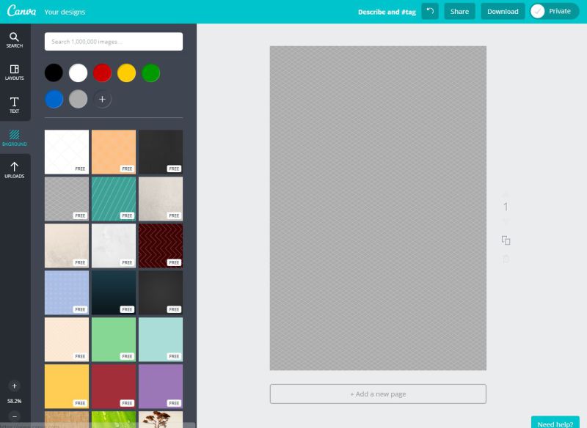Viewport: 587px width, 428px height.
Task: Pick the black color swatch
Action: [x=54, y=73]
